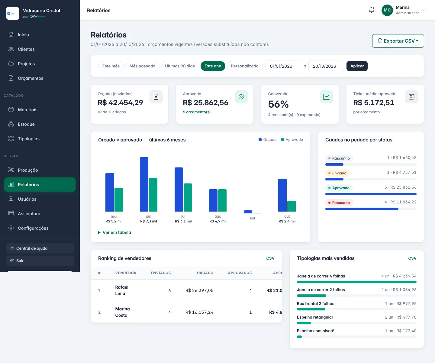
Task: Open Central de ajuda
Action: pos(40,248)
